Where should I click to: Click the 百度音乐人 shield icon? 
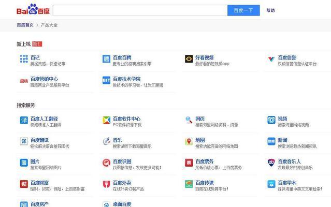click(271, 162)
